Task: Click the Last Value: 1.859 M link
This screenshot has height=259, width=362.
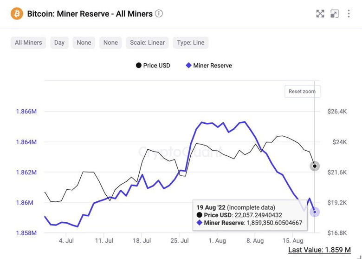Action: (x=319, y=250)
